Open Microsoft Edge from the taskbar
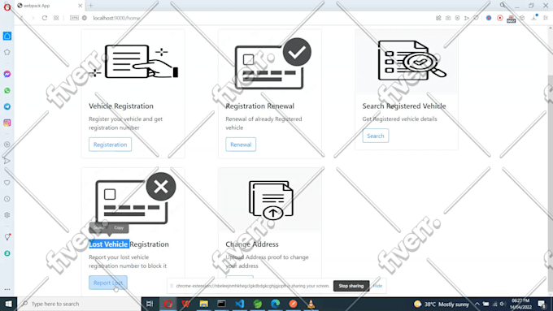The image size is (553, 311). 275,304
